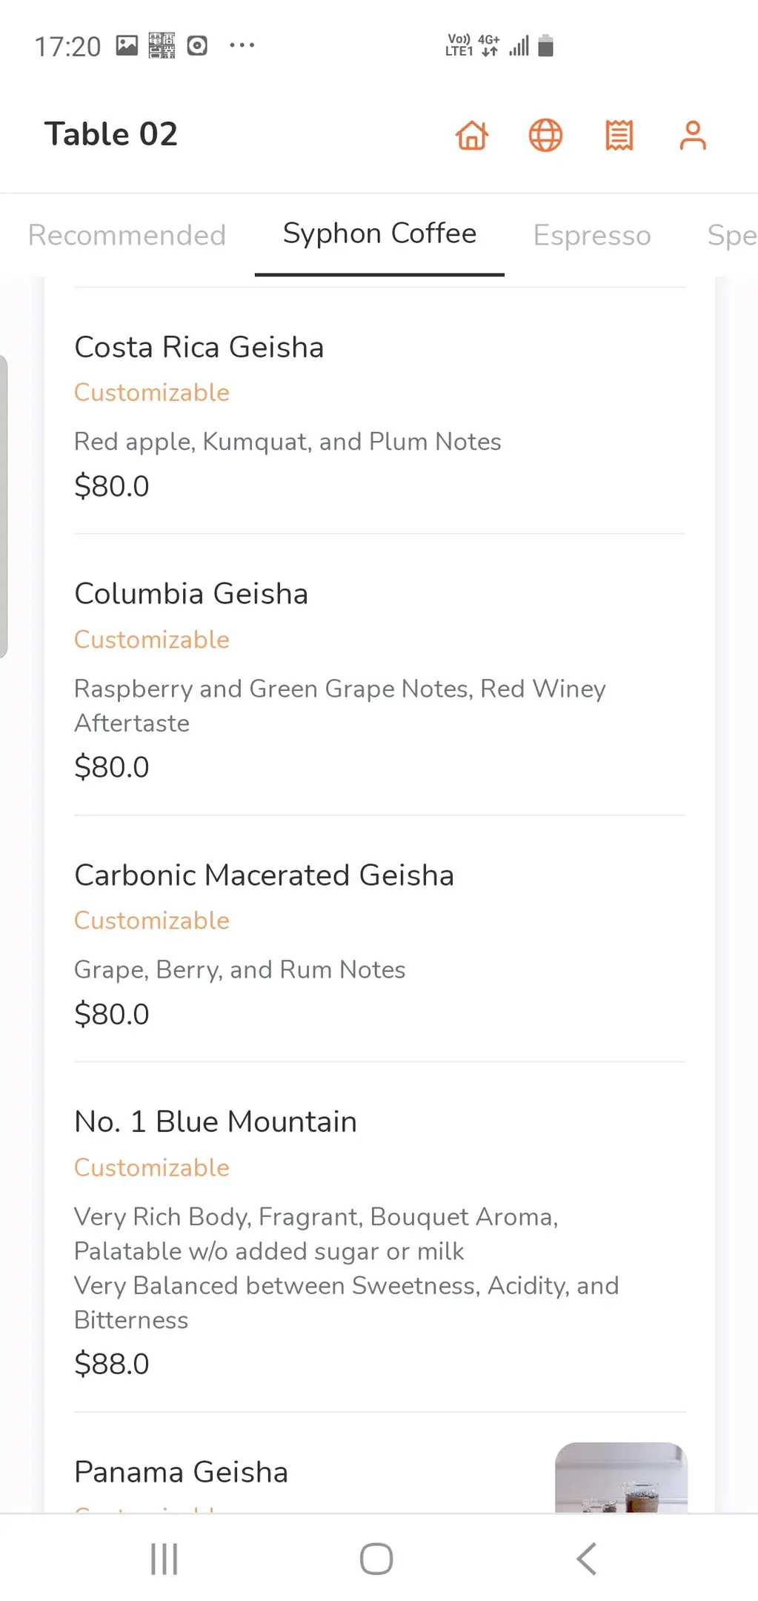Open the Panama Geisha photo thumbnail
This screenshot has height=1601, width=758.
(x=621, y=1477)
